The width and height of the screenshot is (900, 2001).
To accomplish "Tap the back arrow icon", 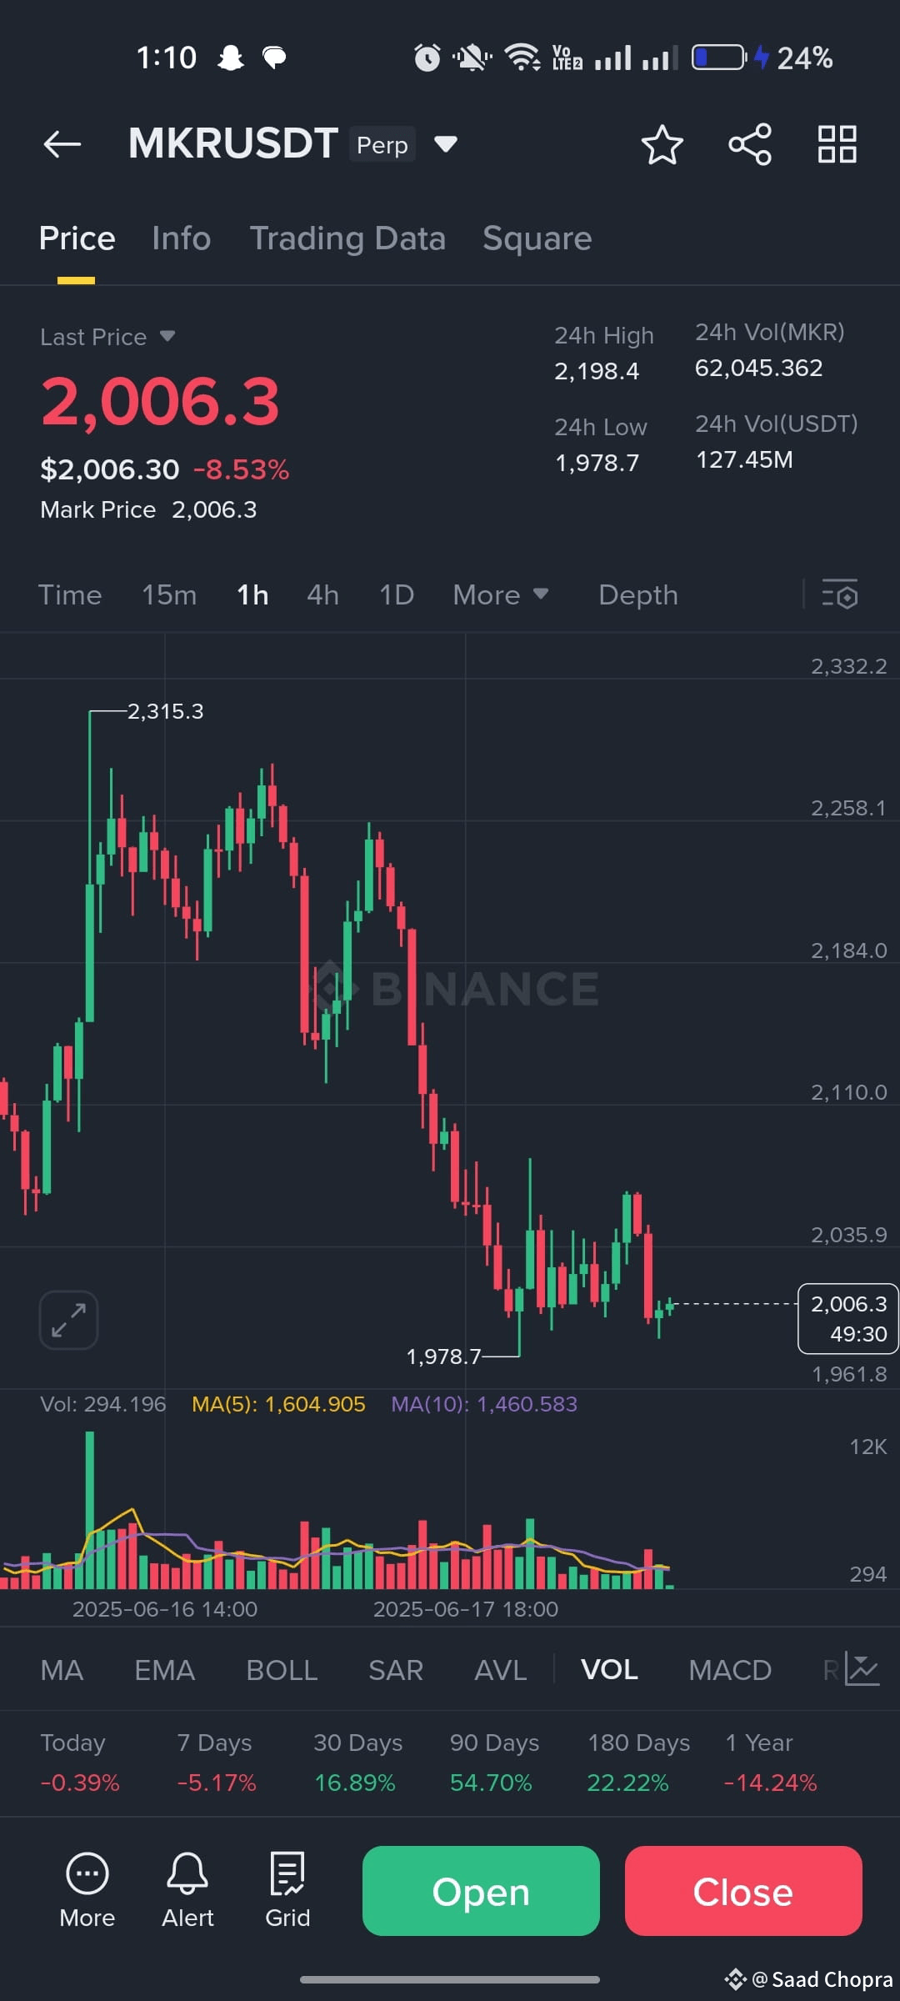I will pyautogui.click(x=62, y=144).
